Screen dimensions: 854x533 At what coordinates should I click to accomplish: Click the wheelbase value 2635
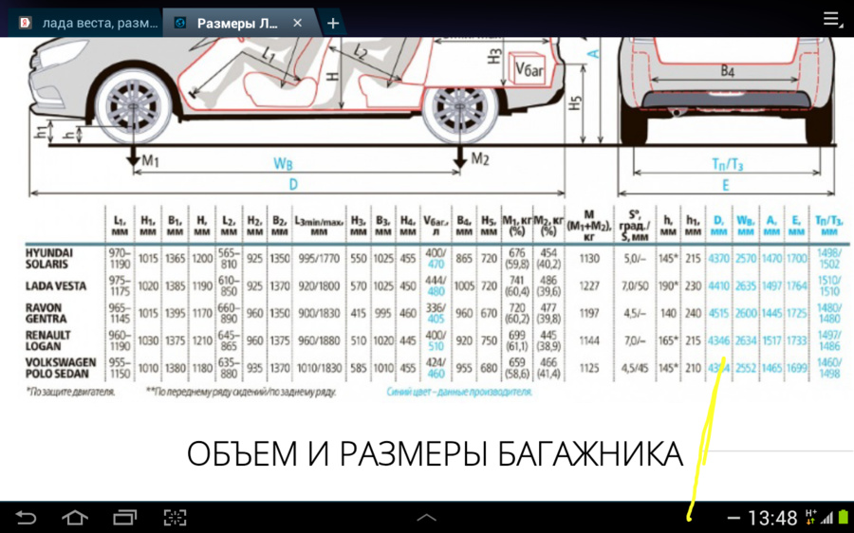746,285
